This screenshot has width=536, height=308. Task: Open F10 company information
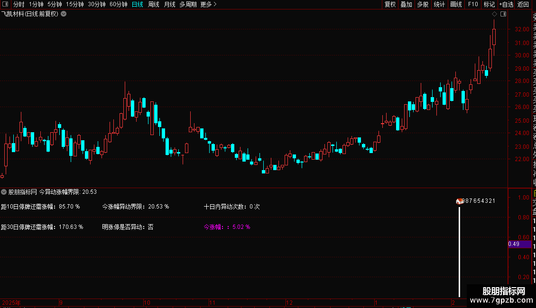(x=473, y=4)
